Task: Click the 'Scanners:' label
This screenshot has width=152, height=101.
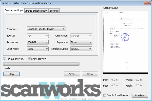Action: [12, 29]
